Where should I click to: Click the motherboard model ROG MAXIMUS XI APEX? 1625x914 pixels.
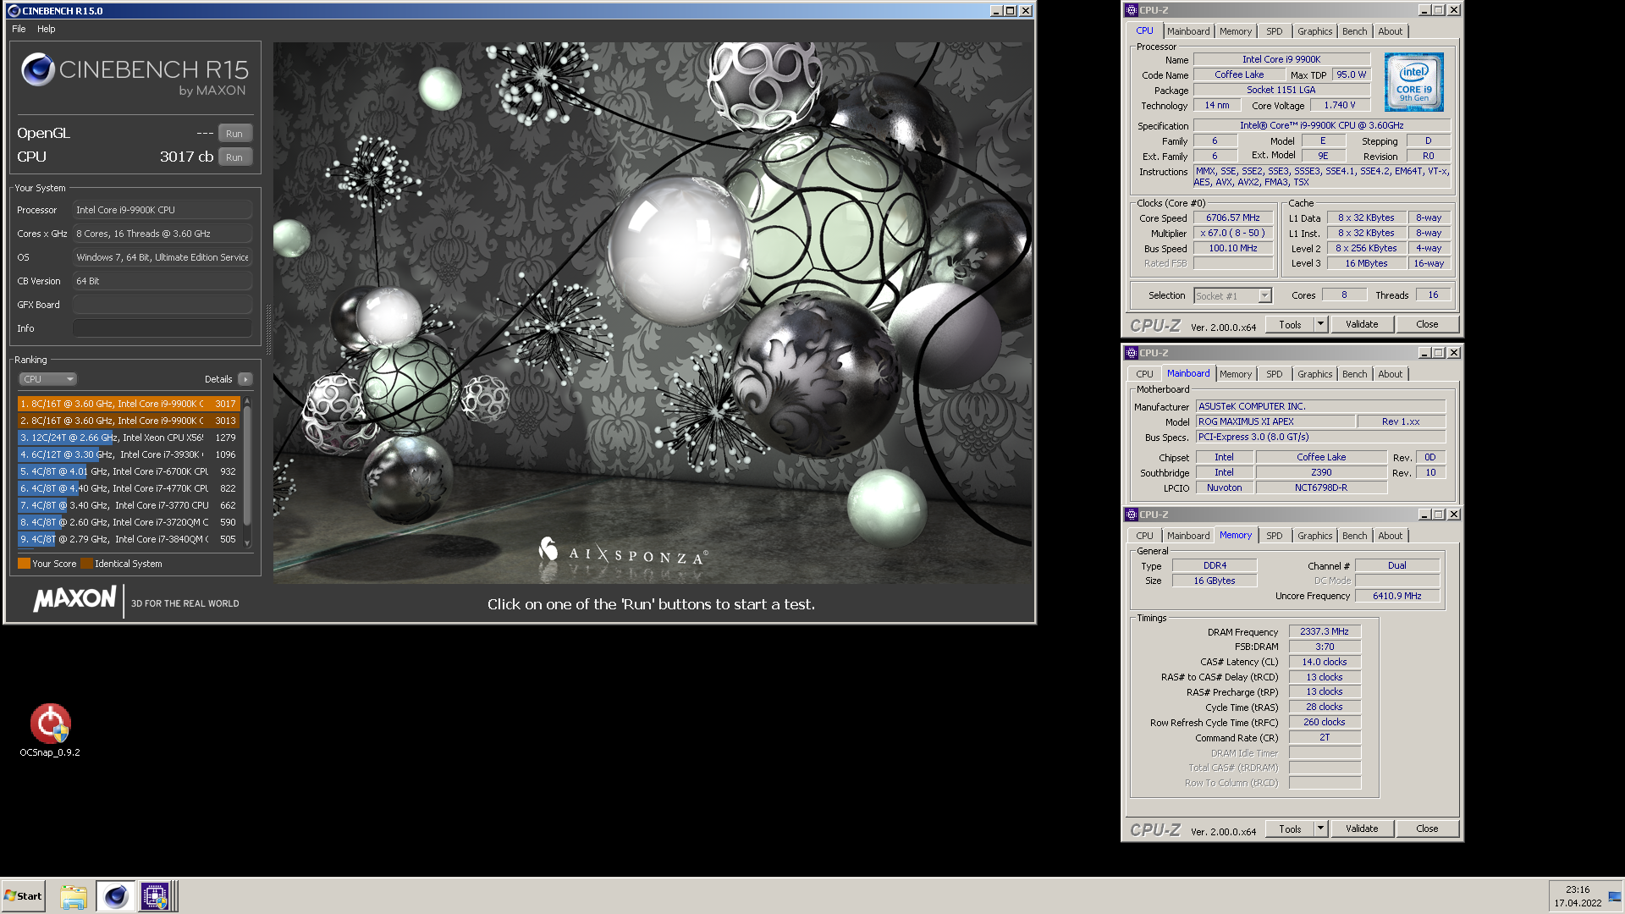click(1275, 421)
